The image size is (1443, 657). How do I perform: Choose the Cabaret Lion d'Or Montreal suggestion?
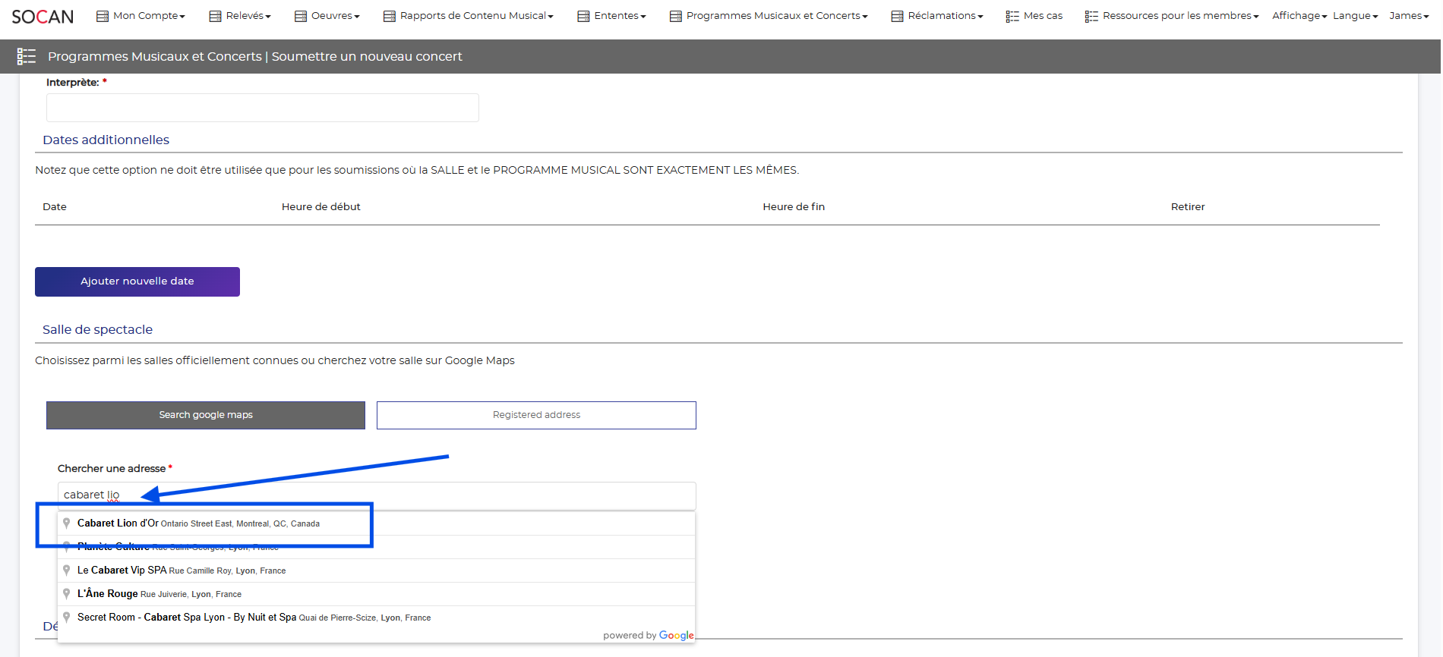(198, 523)
